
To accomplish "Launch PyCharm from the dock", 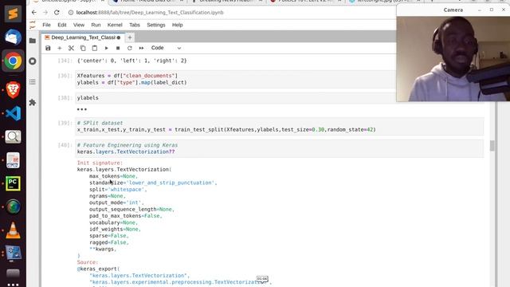I will pyautogui.click(x=13, y=183).
